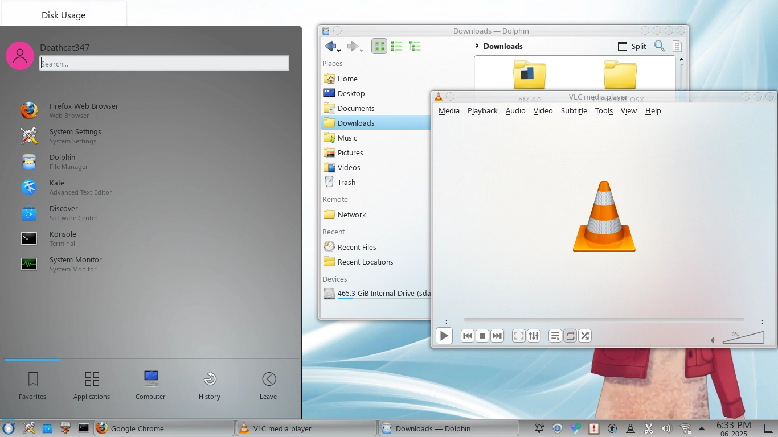Select the gtk-4.0 folder thumbnail
This screenshot has height=437, width=778.
coord(530,75)
